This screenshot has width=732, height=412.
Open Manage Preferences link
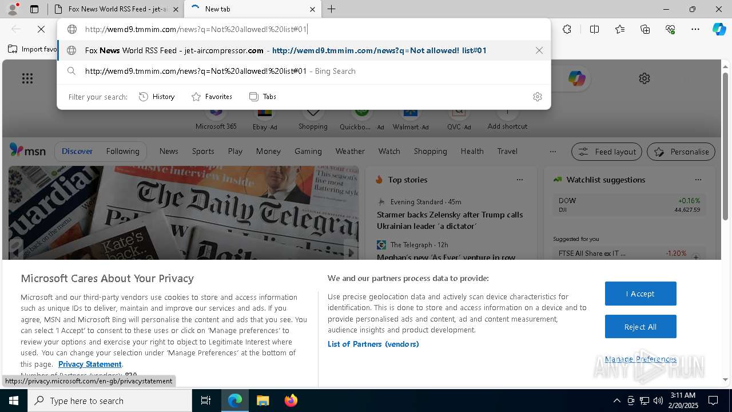click(x=640, y=359)
